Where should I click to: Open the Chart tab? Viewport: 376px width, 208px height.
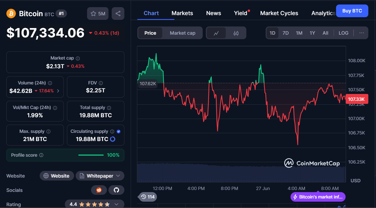point(151,13)
